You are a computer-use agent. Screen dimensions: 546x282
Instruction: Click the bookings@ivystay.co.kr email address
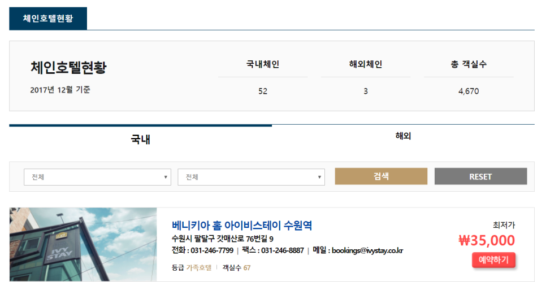tap(367, 250)
